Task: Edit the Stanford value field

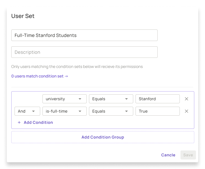Action: click(x=158, y=99)
